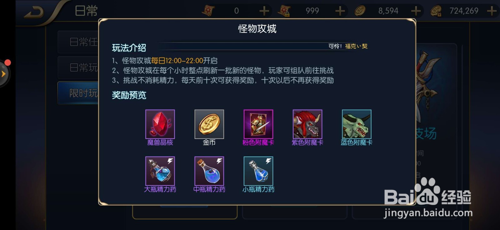Viewport: 500px width, 230px height.
Task: Select the 限时玩法 tab
Action: click(78, 93)
